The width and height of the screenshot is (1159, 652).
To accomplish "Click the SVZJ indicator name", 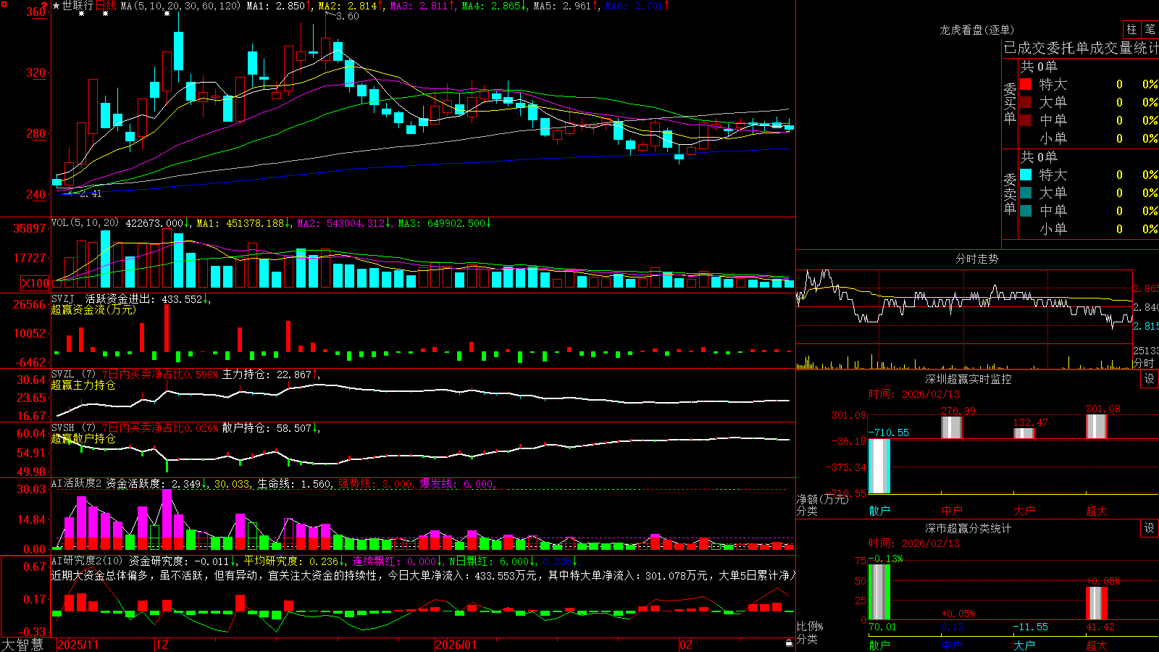I will pos(63,298).
